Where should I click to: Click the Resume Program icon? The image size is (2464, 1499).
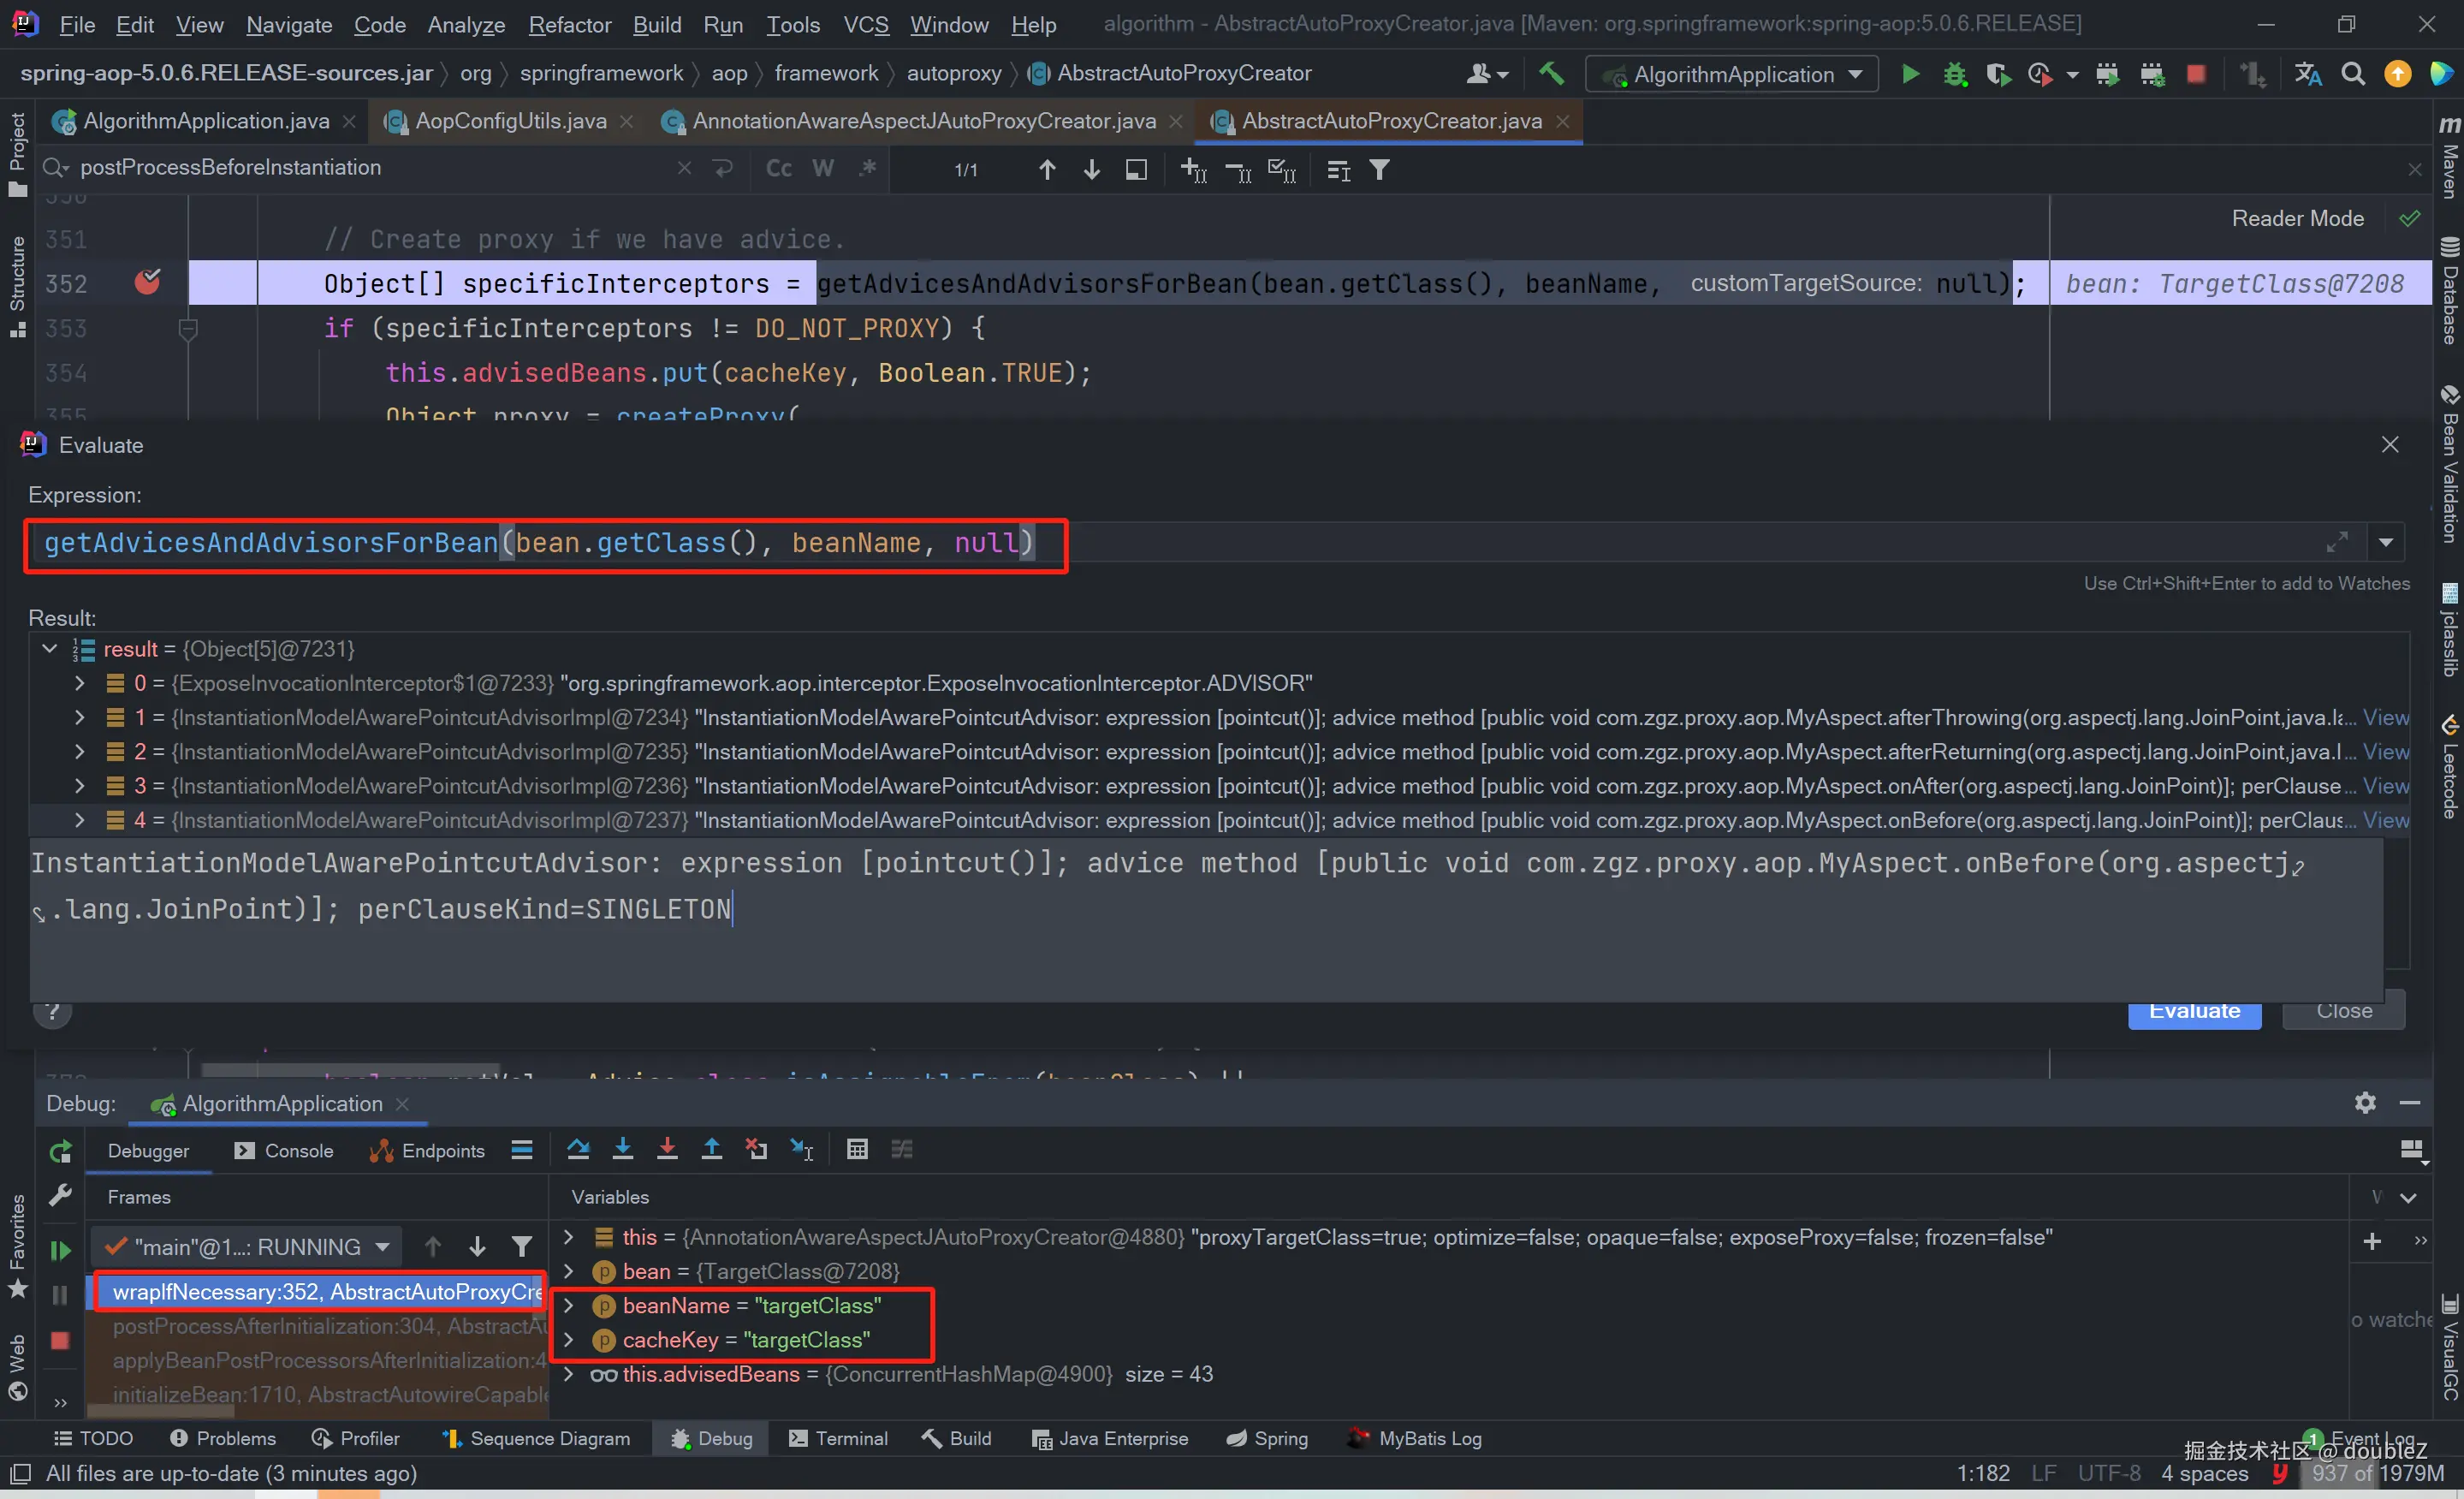pos(61,1249)
